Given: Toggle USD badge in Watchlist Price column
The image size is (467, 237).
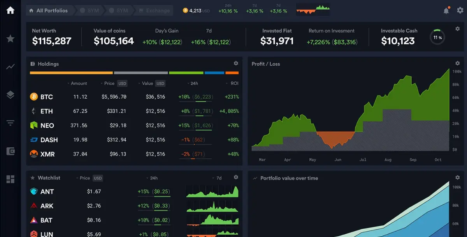Looking at the screenshot, I should (98, 178).
